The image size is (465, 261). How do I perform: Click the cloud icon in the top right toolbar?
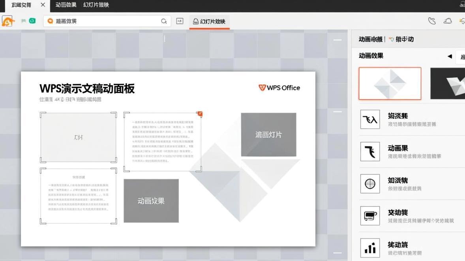pyautogui.click(x=448, y=21)
